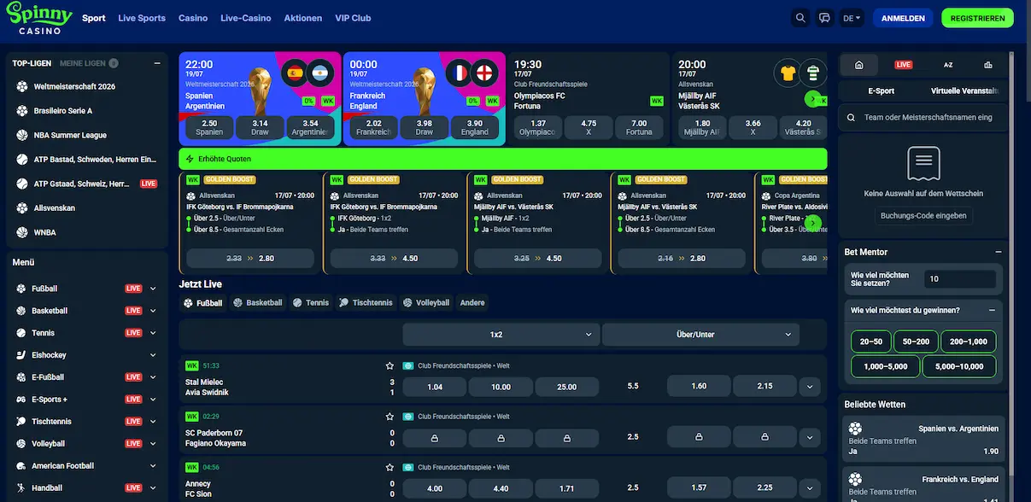Image resolution: width=1031 pixels, height=502 pixels.
Task: Collapse the Bet Mentor panel
Action: 997,252
